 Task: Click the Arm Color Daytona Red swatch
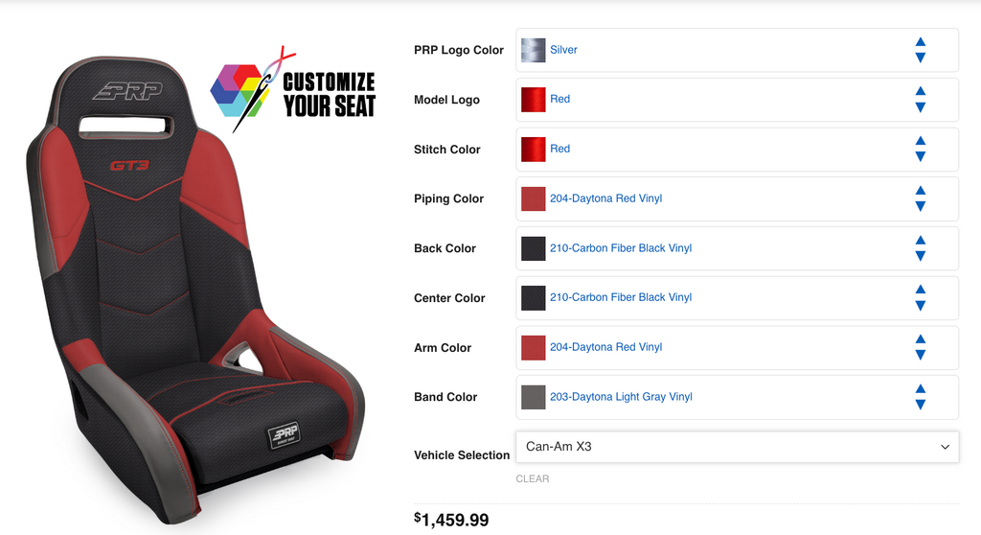(x=533, y=348)
